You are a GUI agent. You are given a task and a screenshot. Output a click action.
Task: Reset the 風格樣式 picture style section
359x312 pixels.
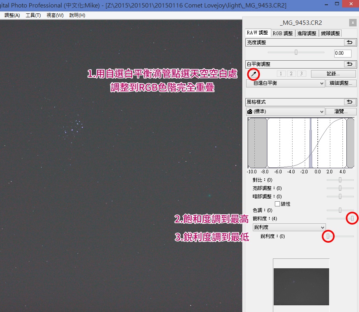pos(348,102)
